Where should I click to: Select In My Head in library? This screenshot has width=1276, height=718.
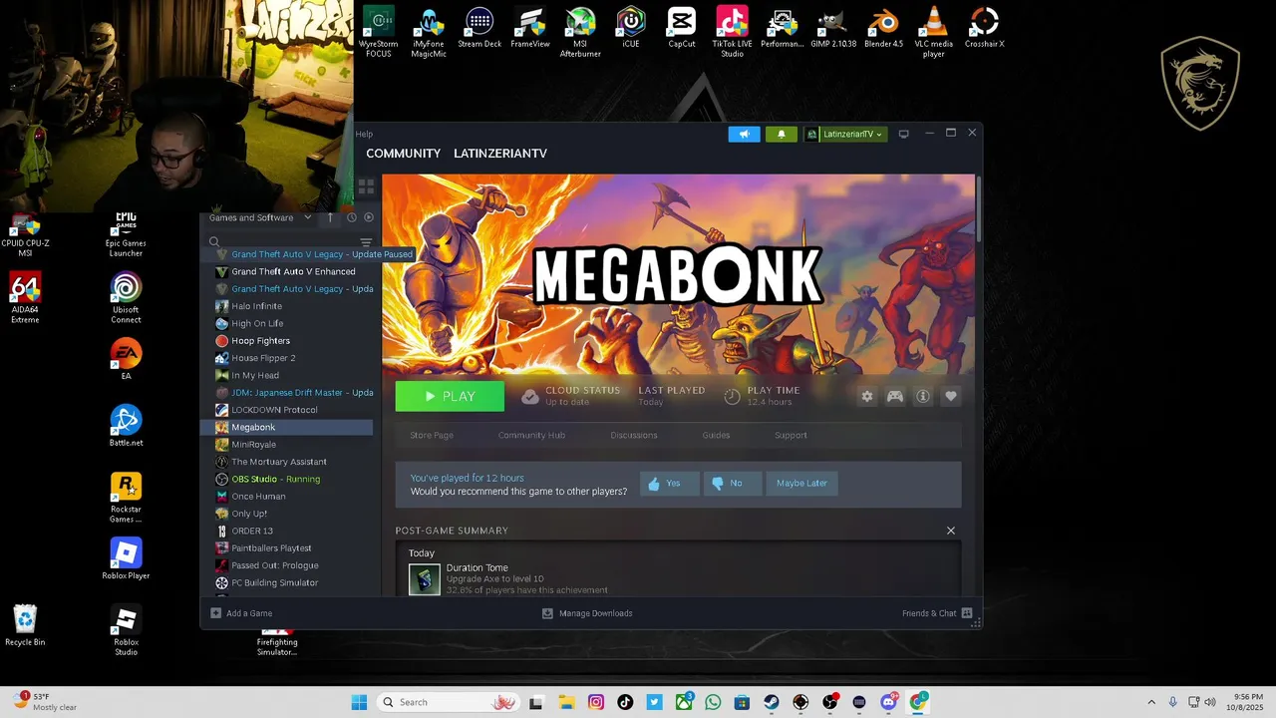point(287,375)
